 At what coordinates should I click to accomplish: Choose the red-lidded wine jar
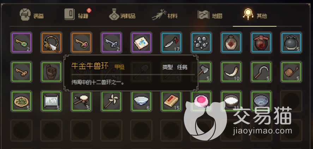[261, 43]
